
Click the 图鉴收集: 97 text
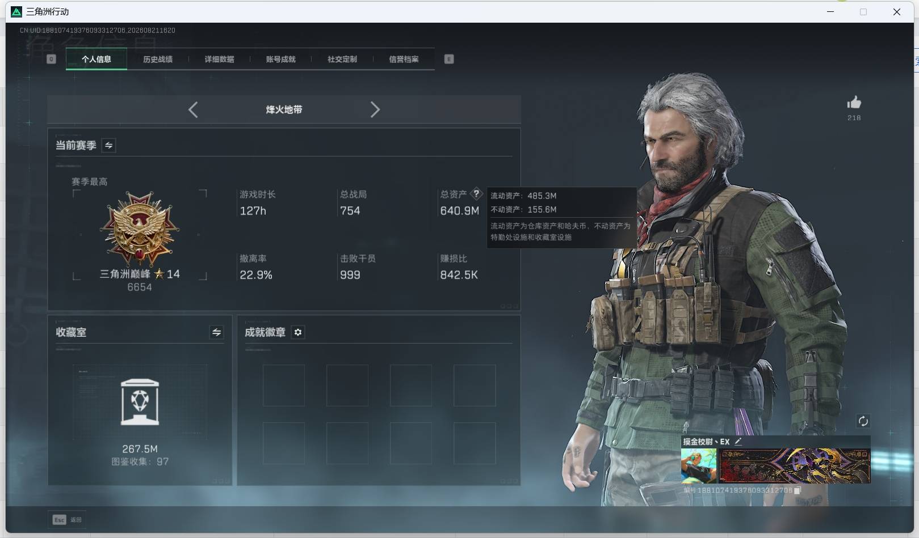pyautogui.click(x=140, y=461)
